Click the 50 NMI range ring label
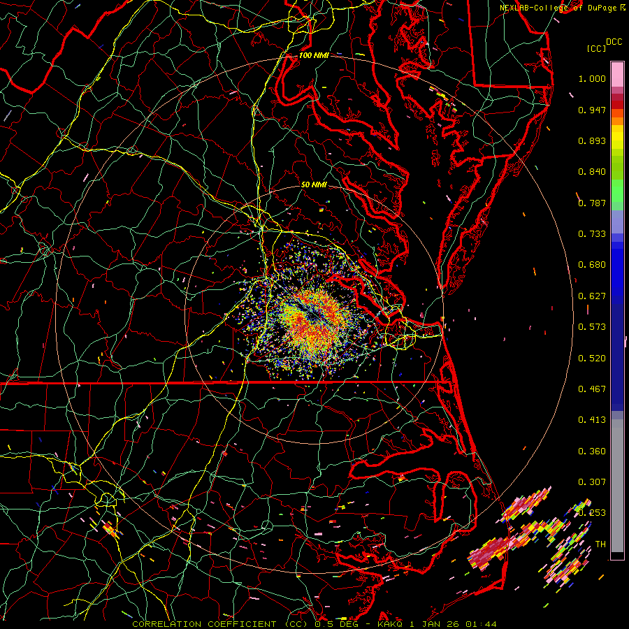The image size is (629, 629). [314, 185]
